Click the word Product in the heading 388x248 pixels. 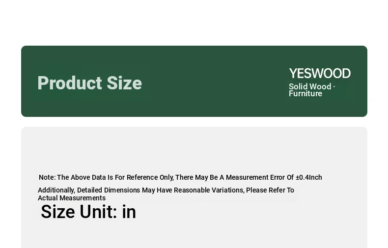70,83
